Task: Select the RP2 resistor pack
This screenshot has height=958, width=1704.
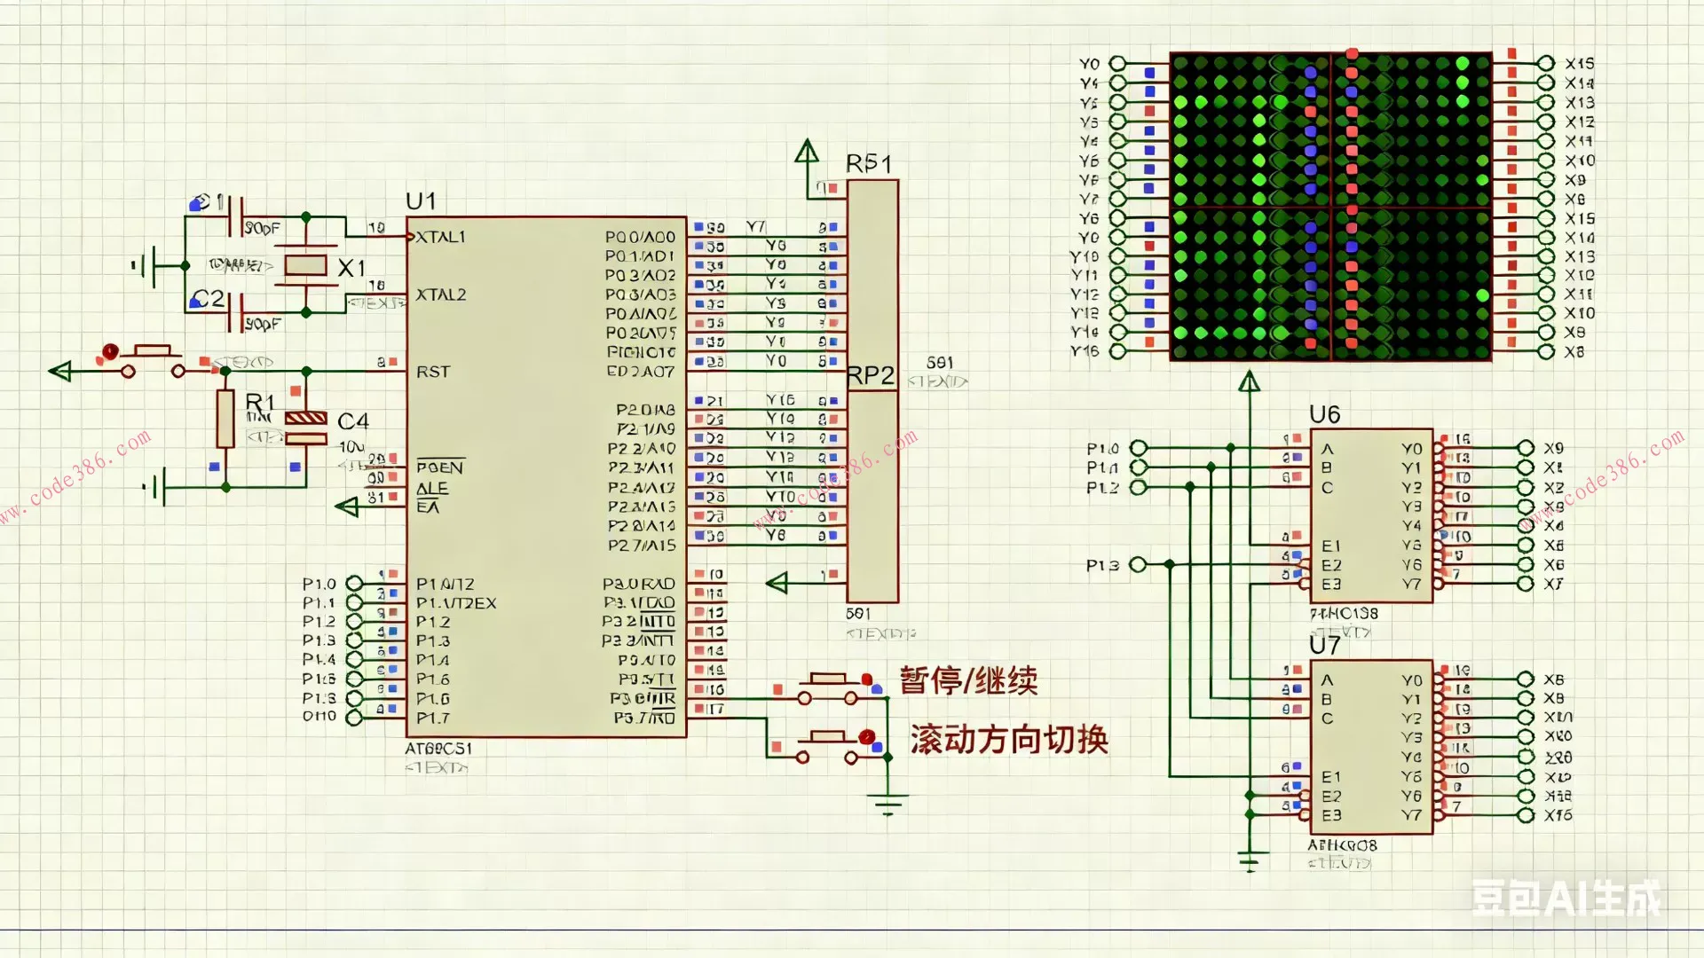Action: click(x=872, y=497)
